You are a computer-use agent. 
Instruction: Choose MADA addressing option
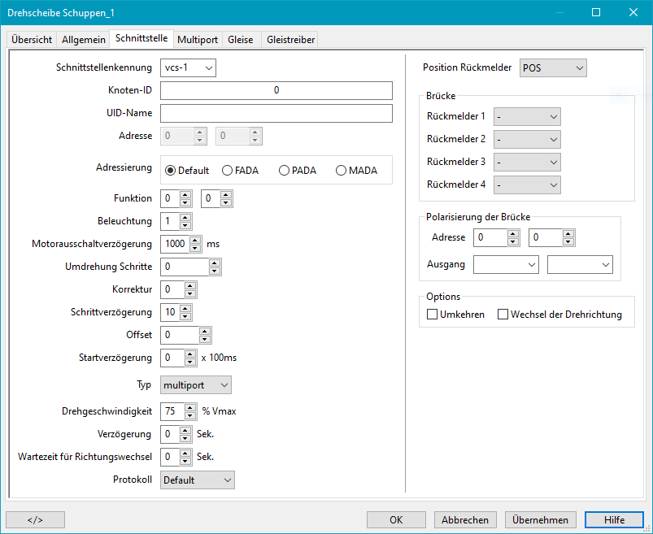[x=342, y=171]
